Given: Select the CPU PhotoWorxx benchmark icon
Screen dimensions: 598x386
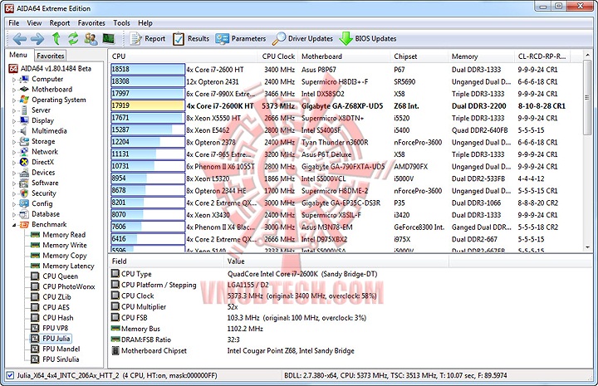Looking at the screenshot, I should (35, 286).
